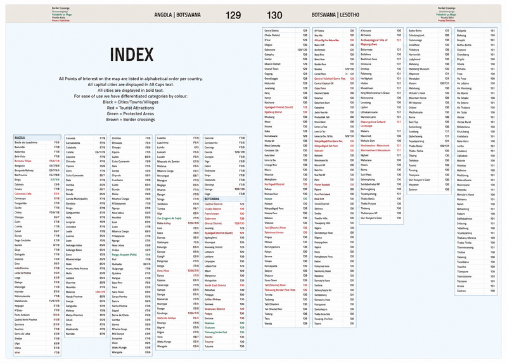Click the 'Maquela do Zombo' entry
Viewport: 507px width, 363px height.
click(168, 162)
